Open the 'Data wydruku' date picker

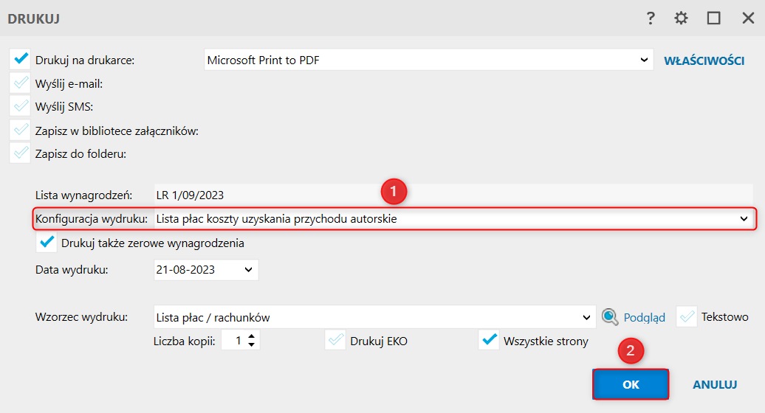247,270
